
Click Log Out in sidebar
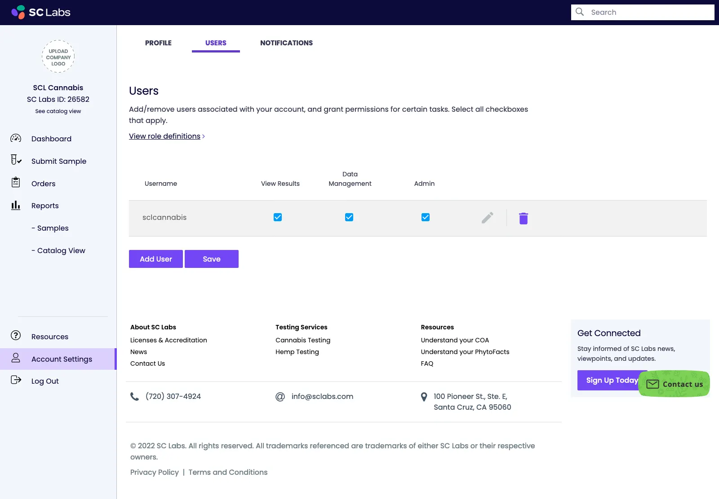point(45,381)
